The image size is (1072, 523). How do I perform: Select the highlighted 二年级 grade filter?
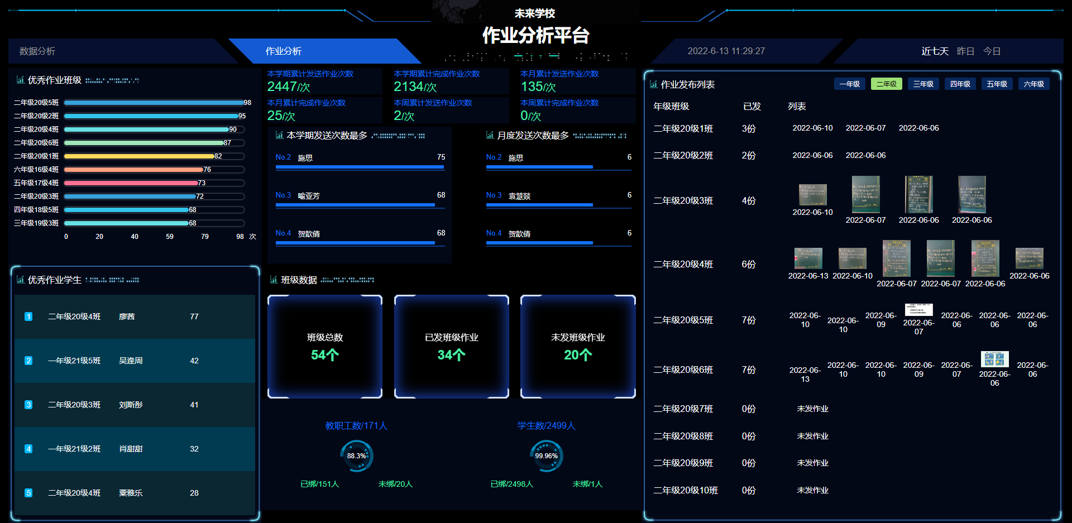click(x=886, y=84)
